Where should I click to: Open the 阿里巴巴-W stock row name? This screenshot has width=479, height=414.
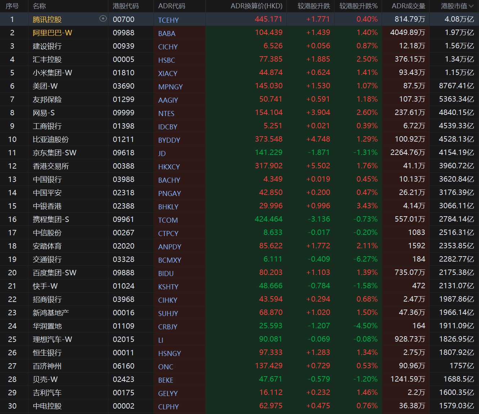click(52, 33)
